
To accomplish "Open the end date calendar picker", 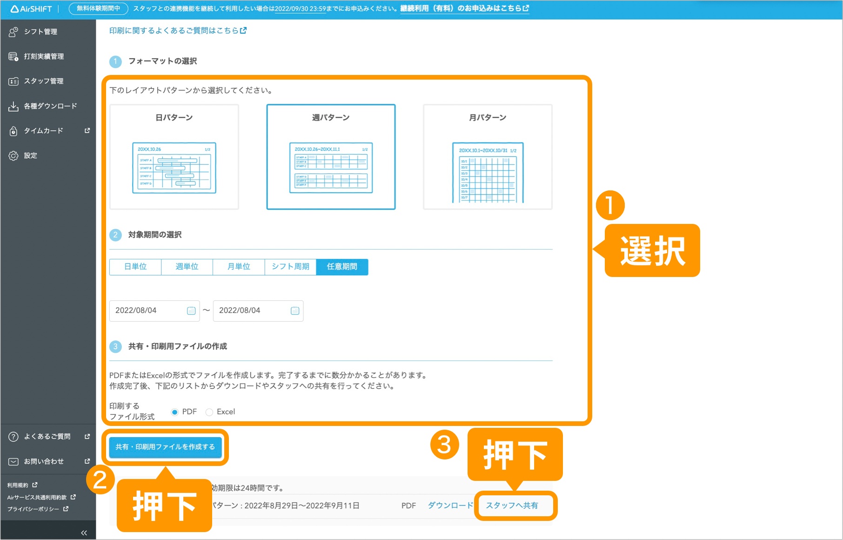I will 294,310.
